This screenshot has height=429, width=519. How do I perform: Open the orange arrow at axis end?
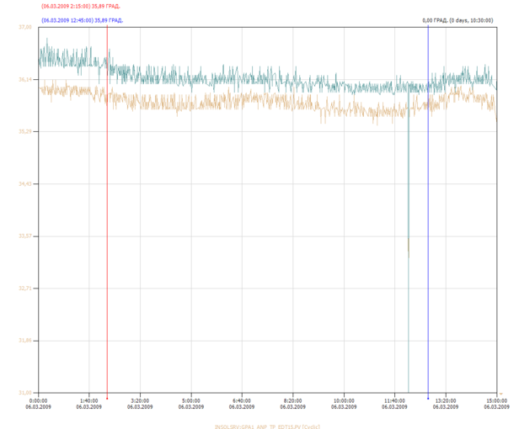point(501,394)
